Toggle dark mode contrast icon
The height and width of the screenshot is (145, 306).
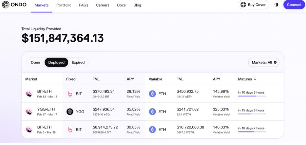click(276, 5)
